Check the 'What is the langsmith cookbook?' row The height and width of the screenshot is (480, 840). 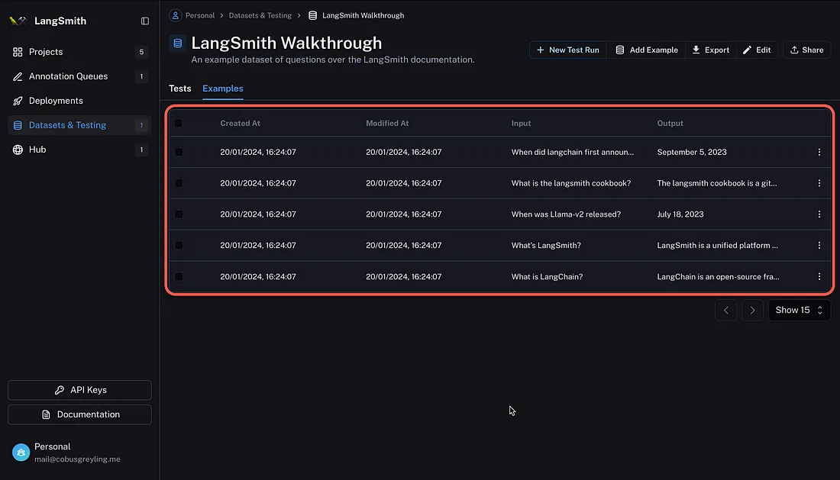pos(179,183)
